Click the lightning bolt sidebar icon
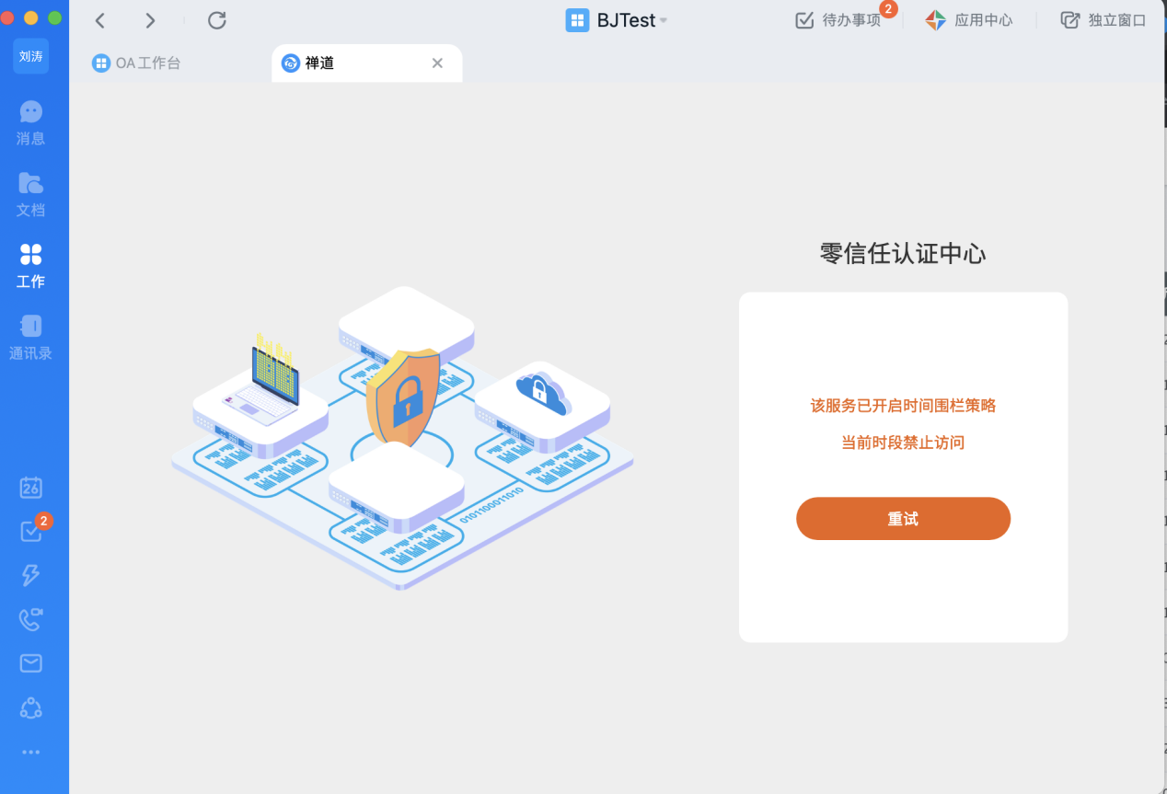The width and height of the screenshot is (1167, 794). click(30, 575)
